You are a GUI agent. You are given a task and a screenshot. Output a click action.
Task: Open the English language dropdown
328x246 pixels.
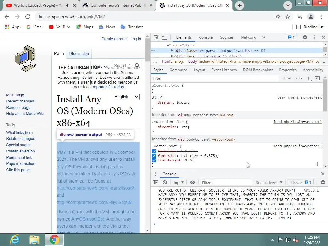point(126,97)
